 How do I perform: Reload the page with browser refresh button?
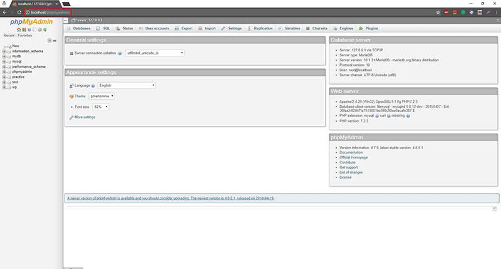pyautogui.click(x=19, y=12)
